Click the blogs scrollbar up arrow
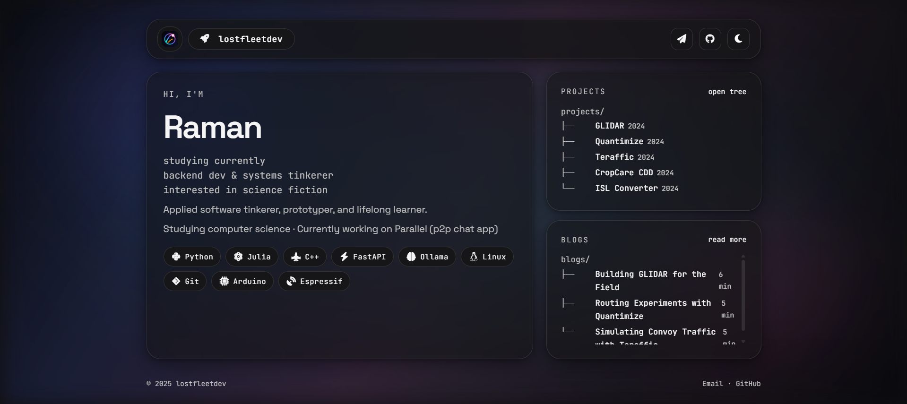 coord(743,256)
